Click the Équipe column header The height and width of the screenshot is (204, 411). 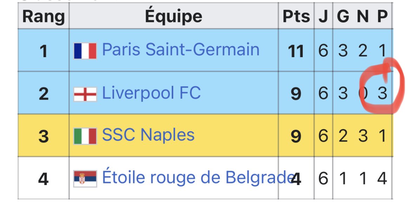coord(174,16)
